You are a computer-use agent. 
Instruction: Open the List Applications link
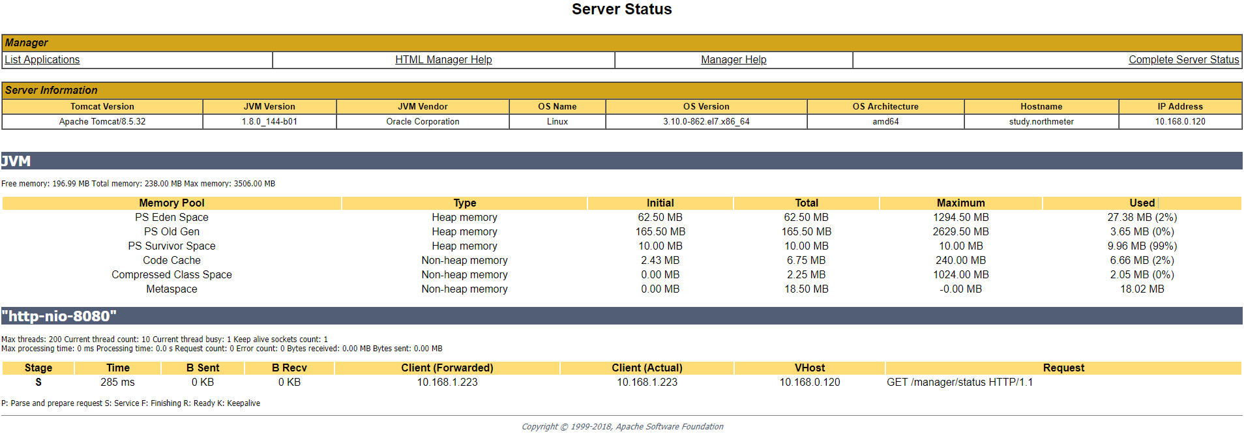click(42, 60)
